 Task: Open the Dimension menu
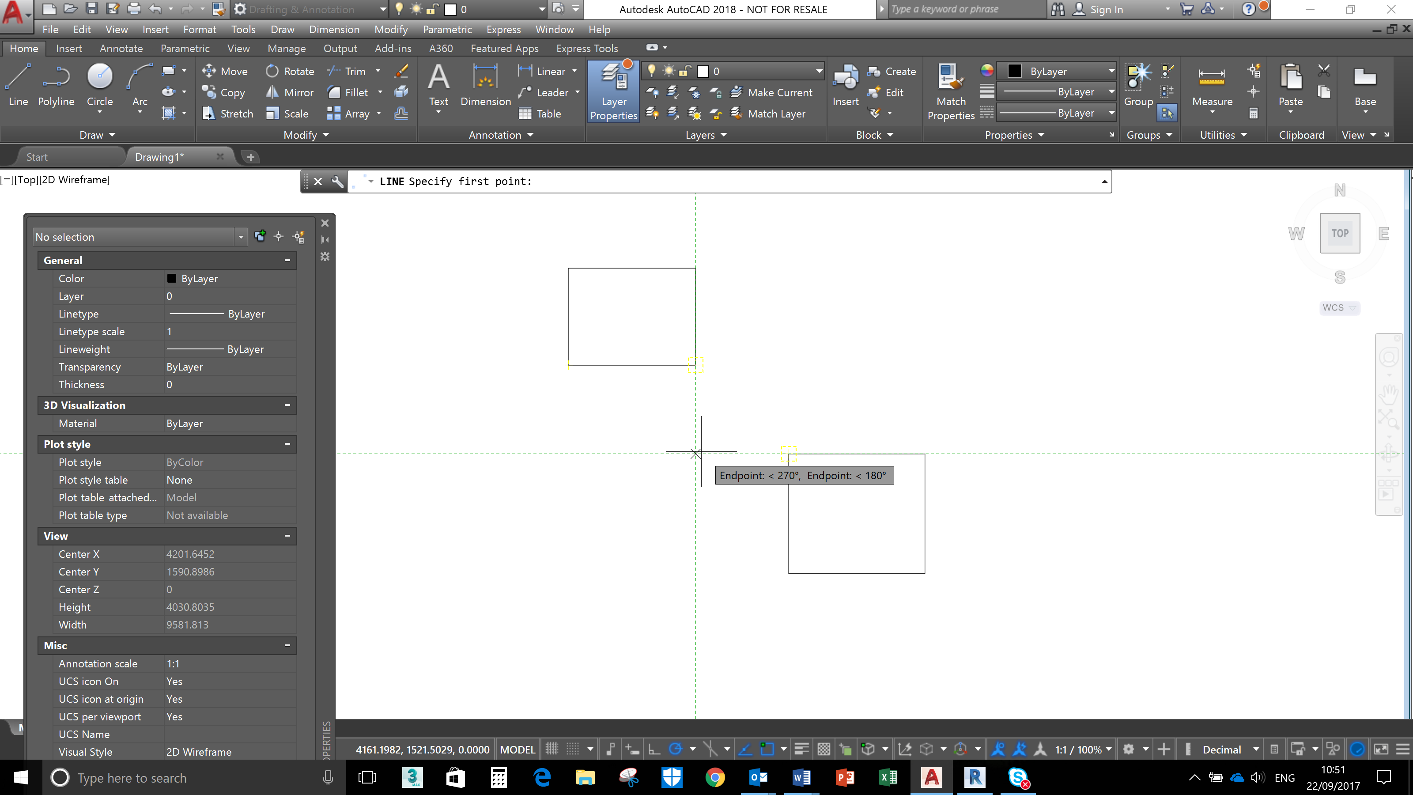click(x=334, y=30)
